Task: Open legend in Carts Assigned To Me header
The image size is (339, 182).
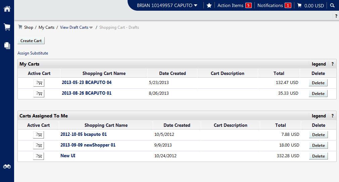Action: point(319,116)
